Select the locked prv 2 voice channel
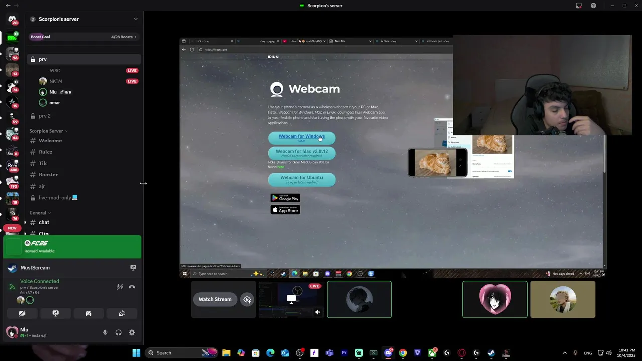Viewport: 642px width, 361px height. pyautogui.click(x=83, y=116)
